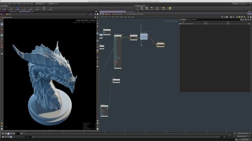
Task: Click the Environment Light shelf tool
Action: pos(170,8)
